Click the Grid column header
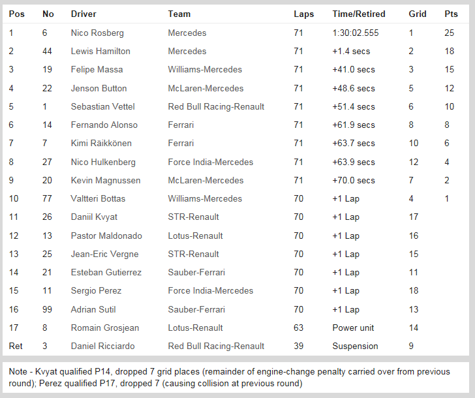The width and height of the screenshot is (475, 398). [418, 14]
